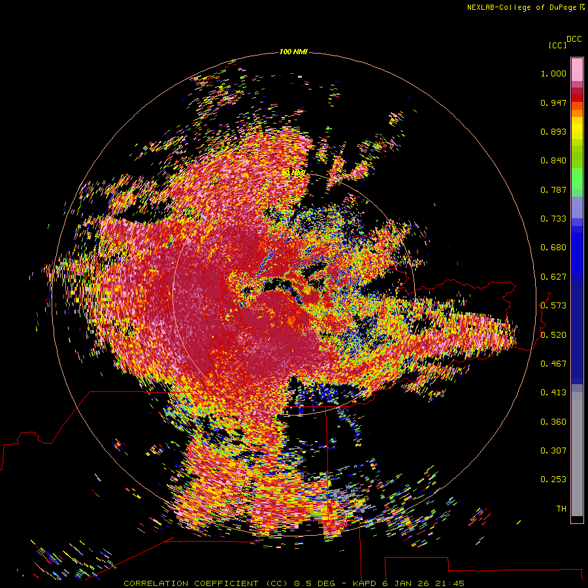Click the 1.000 legend value
Image resolution: width=588 pixels, height=588 pixels.
pos(553,73)
